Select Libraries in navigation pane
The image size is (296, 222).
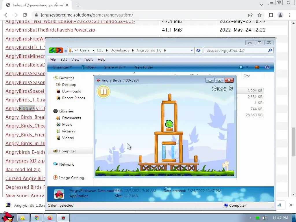coord(63,111)
